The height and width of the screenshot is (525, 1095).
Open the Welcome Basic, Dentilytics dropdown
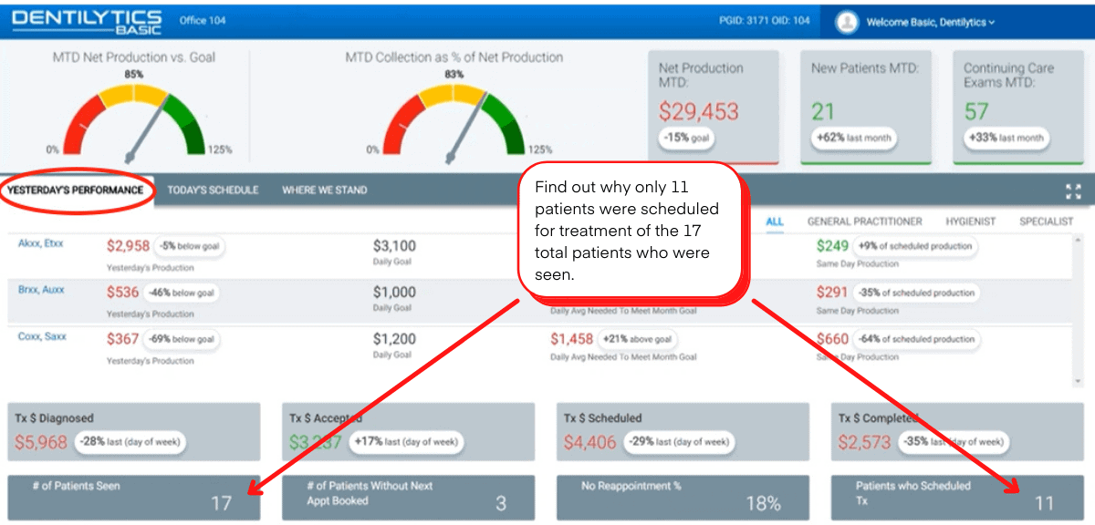coord(930,22)
